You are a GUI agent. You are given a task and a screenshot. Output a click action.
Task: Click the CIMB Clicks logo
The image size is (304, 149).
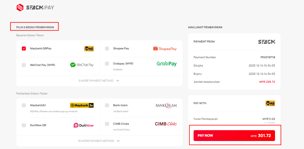(166, 124)
